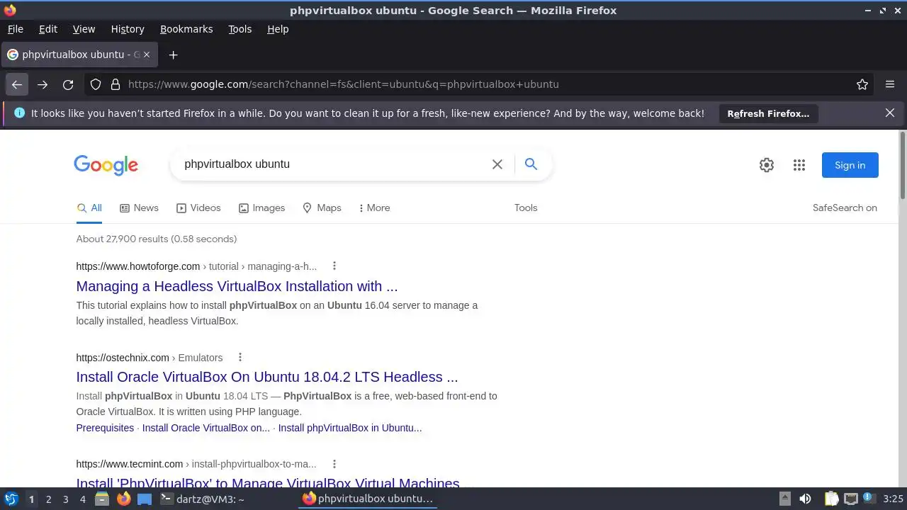
Task: Open Google quick settings gear
Action: click(767, 165)
